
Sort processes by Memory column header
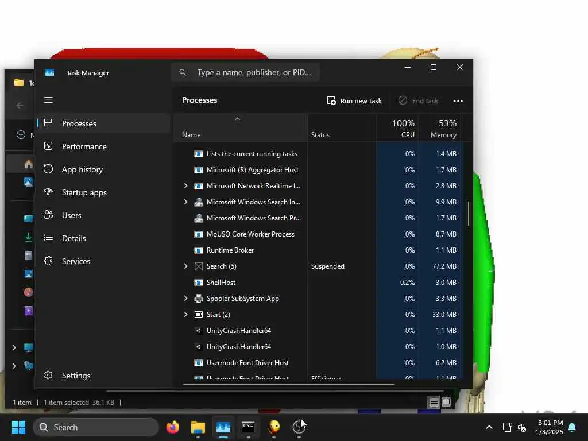click(440, 128)
